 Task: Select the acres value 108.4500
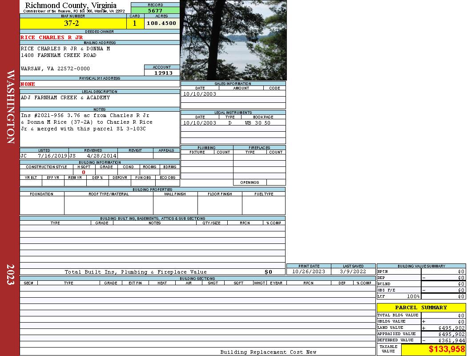pyautogui.click(x=161, y=23)
